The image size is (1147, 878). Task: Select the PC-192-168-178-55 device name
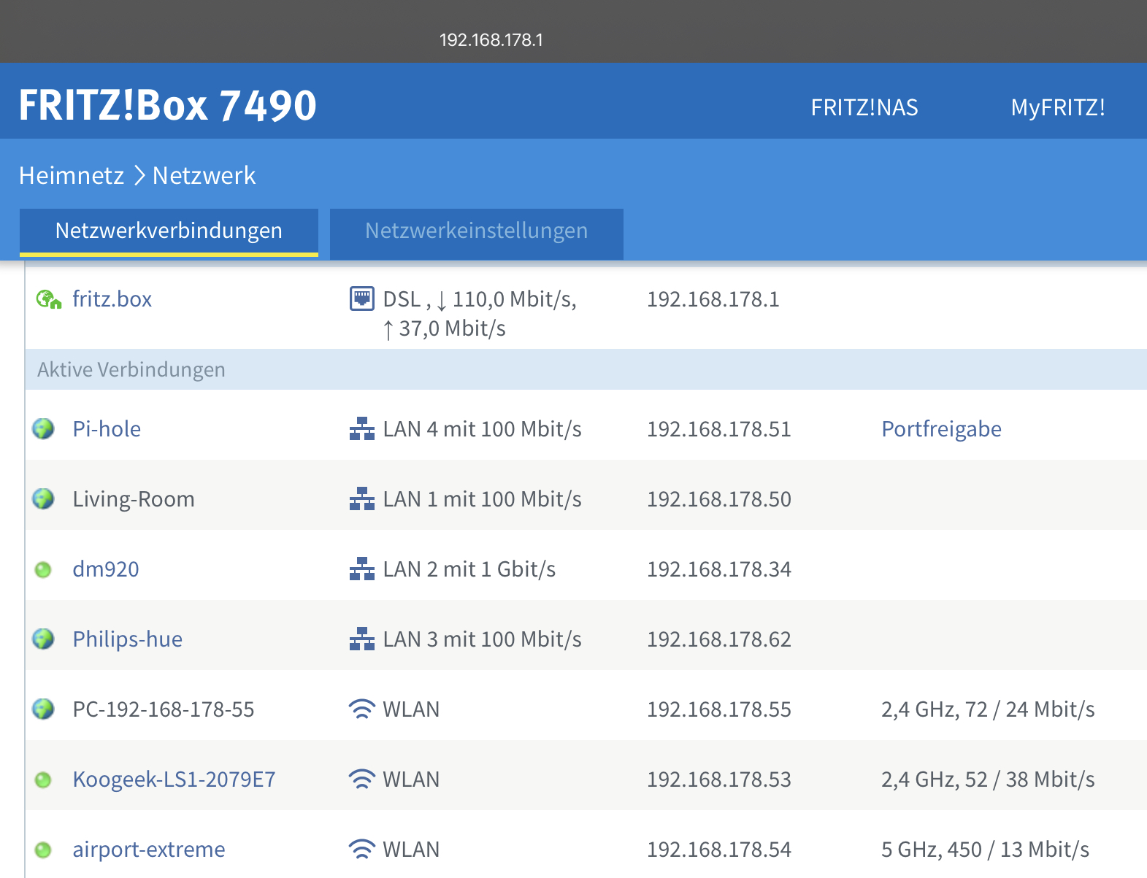[x=164, y=709]
